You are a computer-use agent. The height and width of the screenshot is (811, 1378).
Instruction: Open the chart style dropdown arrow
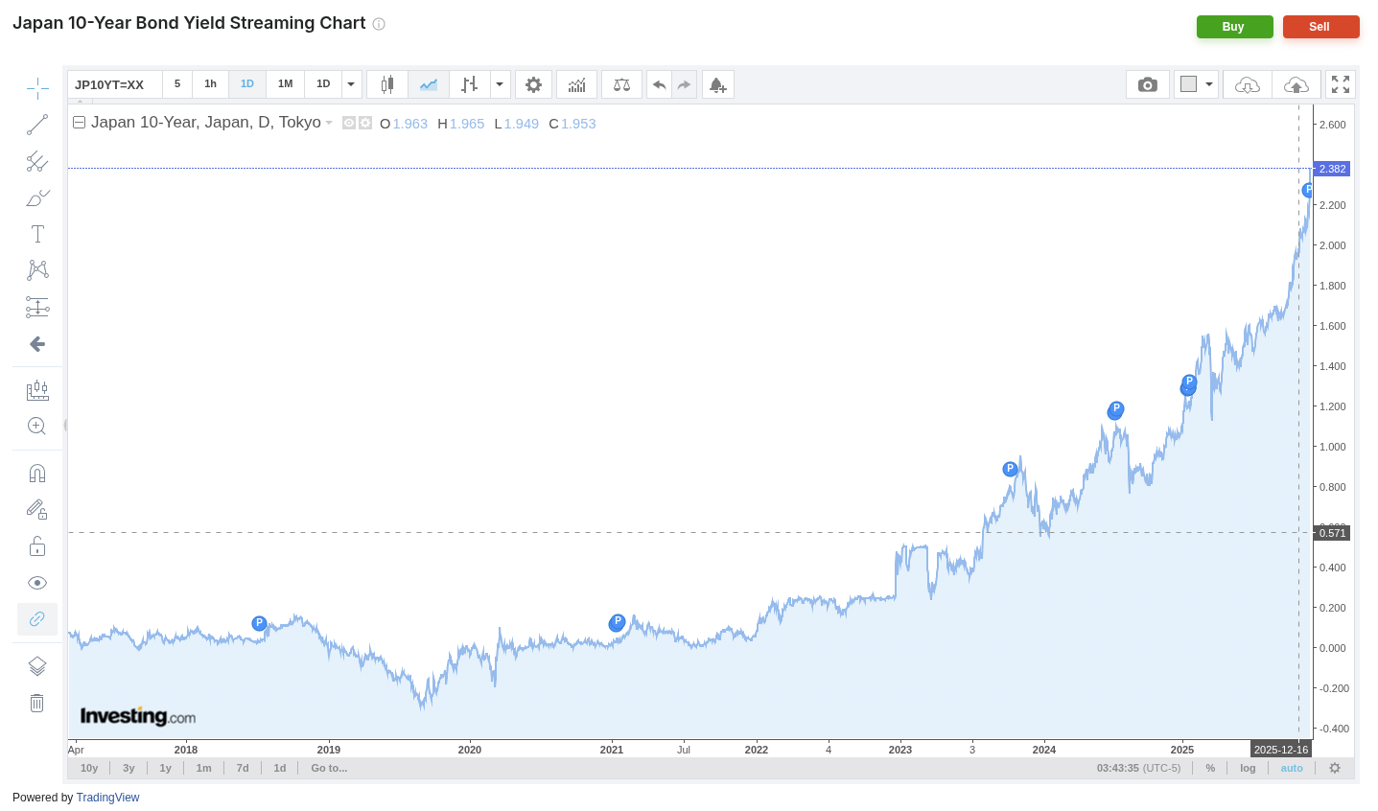(x=500, y=84)
